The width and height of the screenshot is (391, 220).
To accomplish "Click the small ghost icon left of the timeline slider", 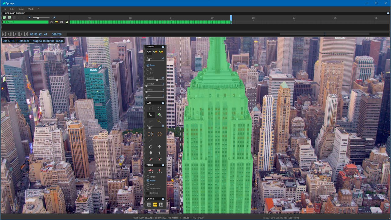I will (29, 18).
